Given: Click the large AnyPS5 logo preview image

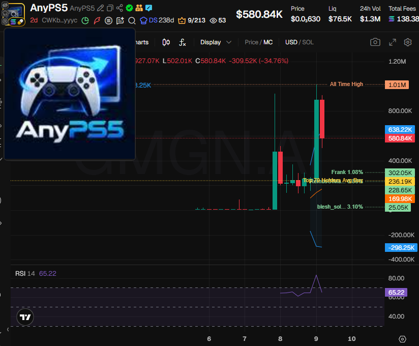Looking at the screenshot, I should coord(70,94).
